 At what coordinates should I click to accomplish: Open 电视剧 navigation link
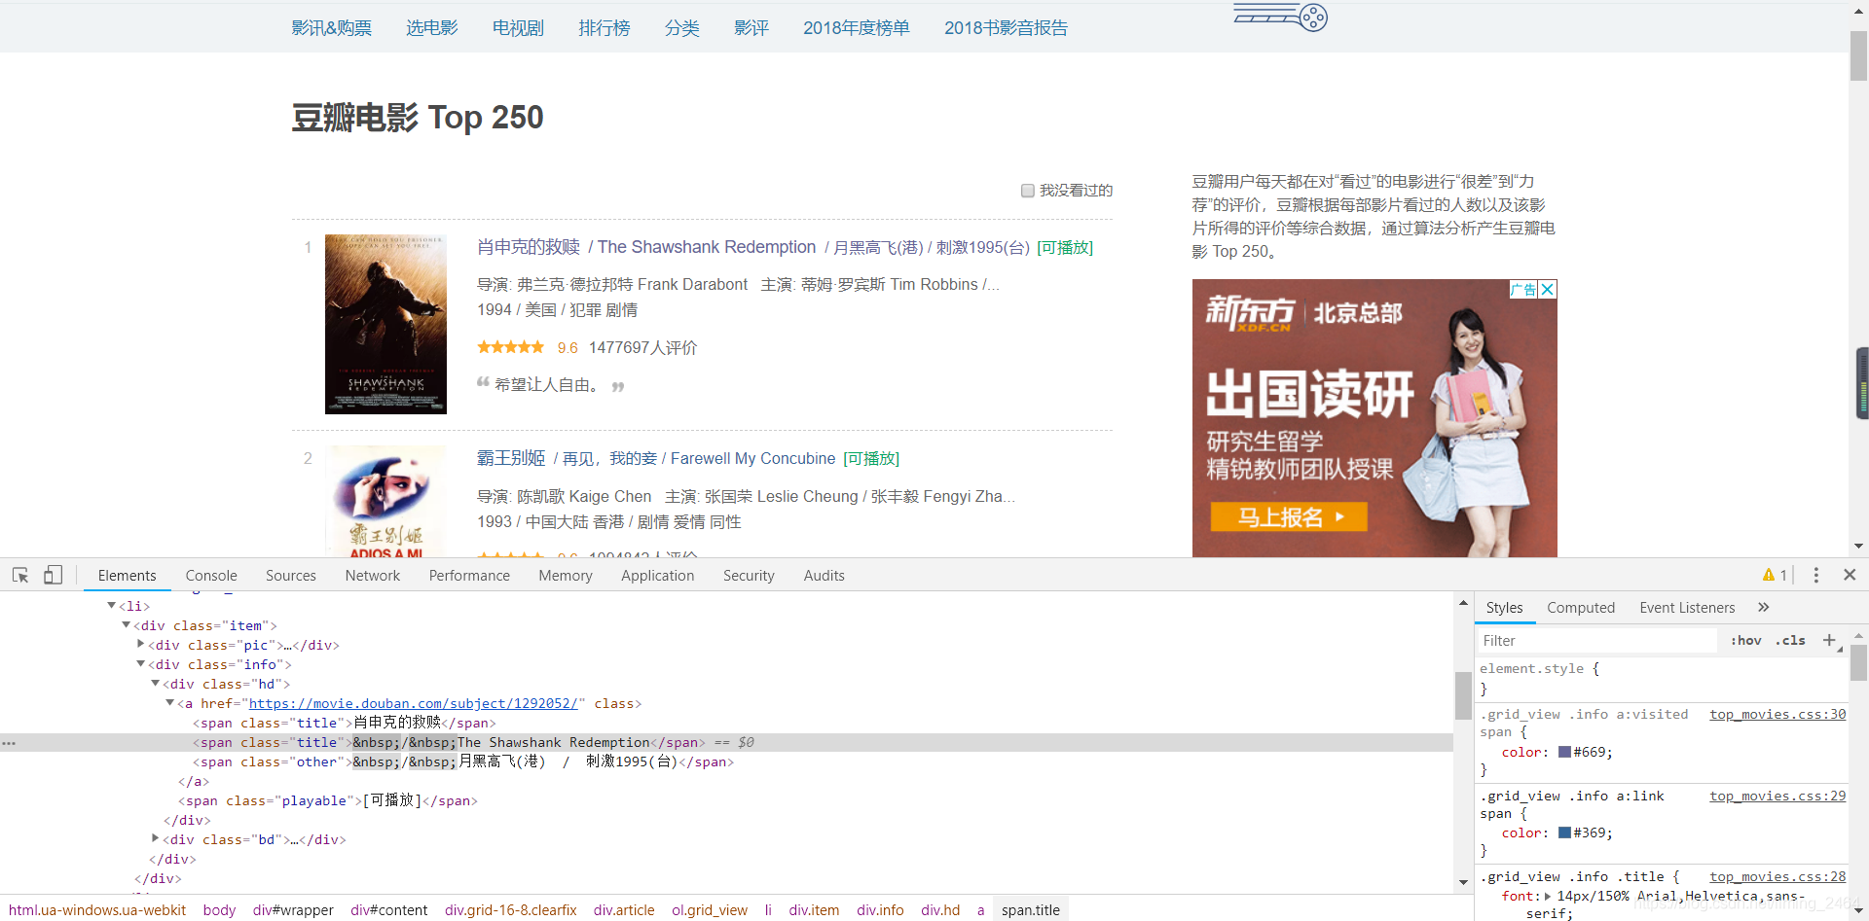coord(518,28)
